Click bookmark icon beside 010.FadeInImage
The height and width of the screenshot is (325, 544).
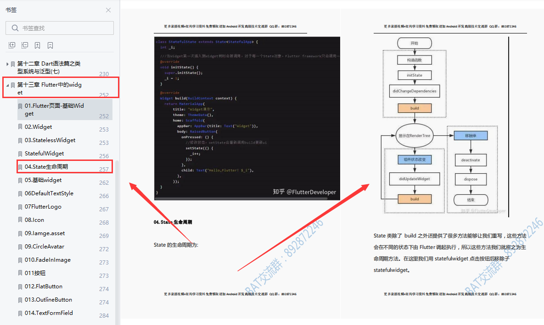point(20,260)
